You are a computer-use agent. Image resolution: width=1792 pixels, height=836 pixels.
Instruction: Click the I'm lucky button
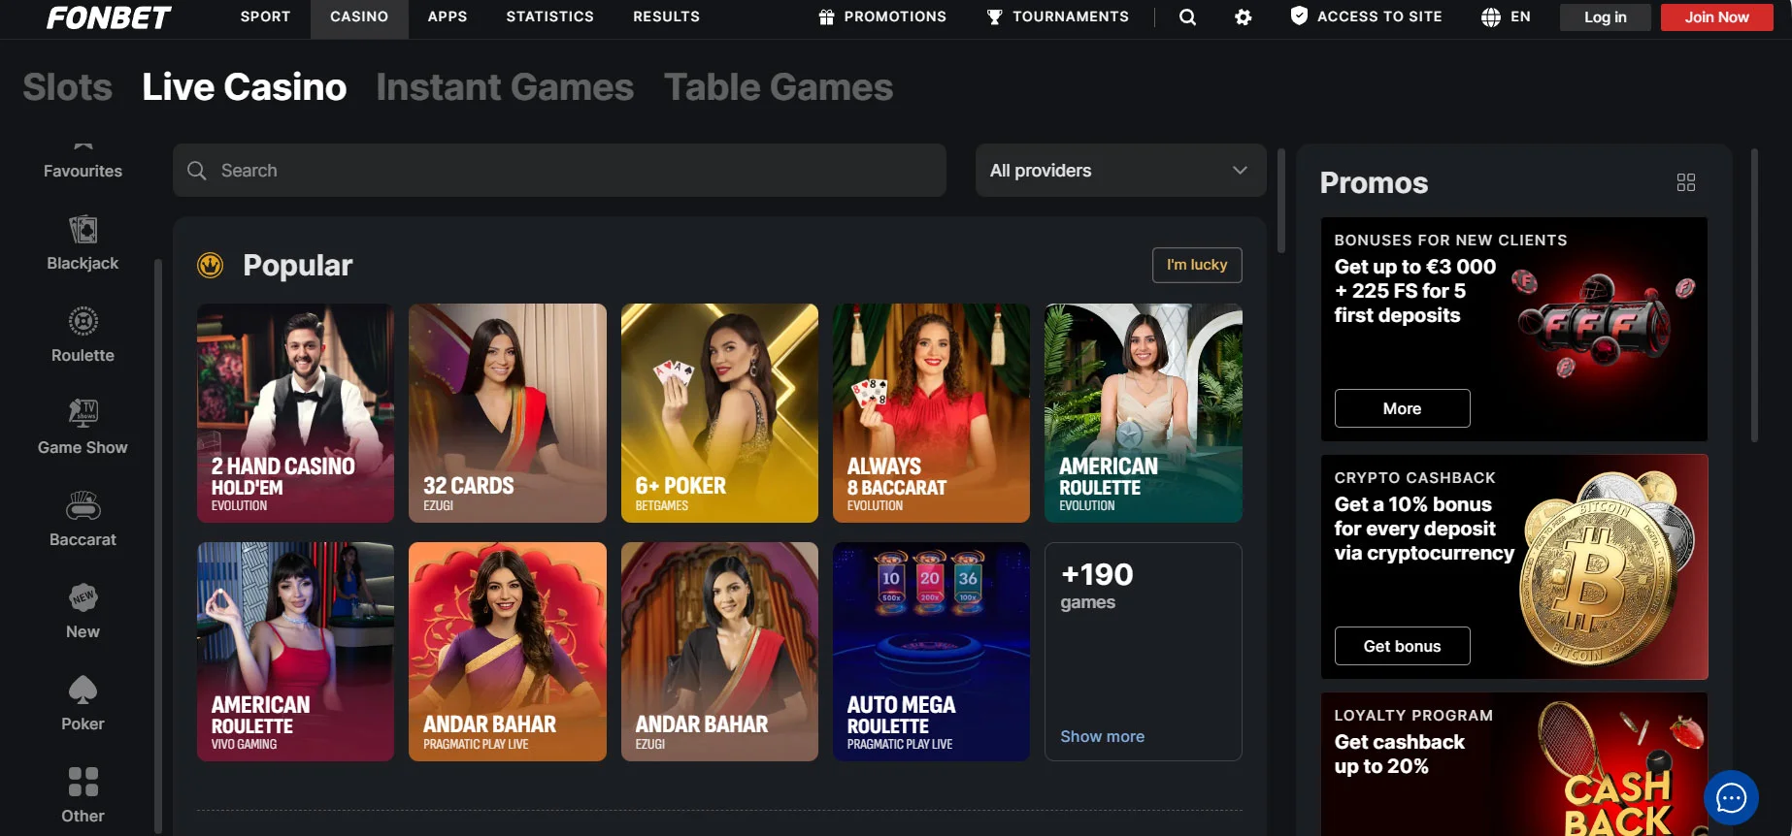[1197, 265]
